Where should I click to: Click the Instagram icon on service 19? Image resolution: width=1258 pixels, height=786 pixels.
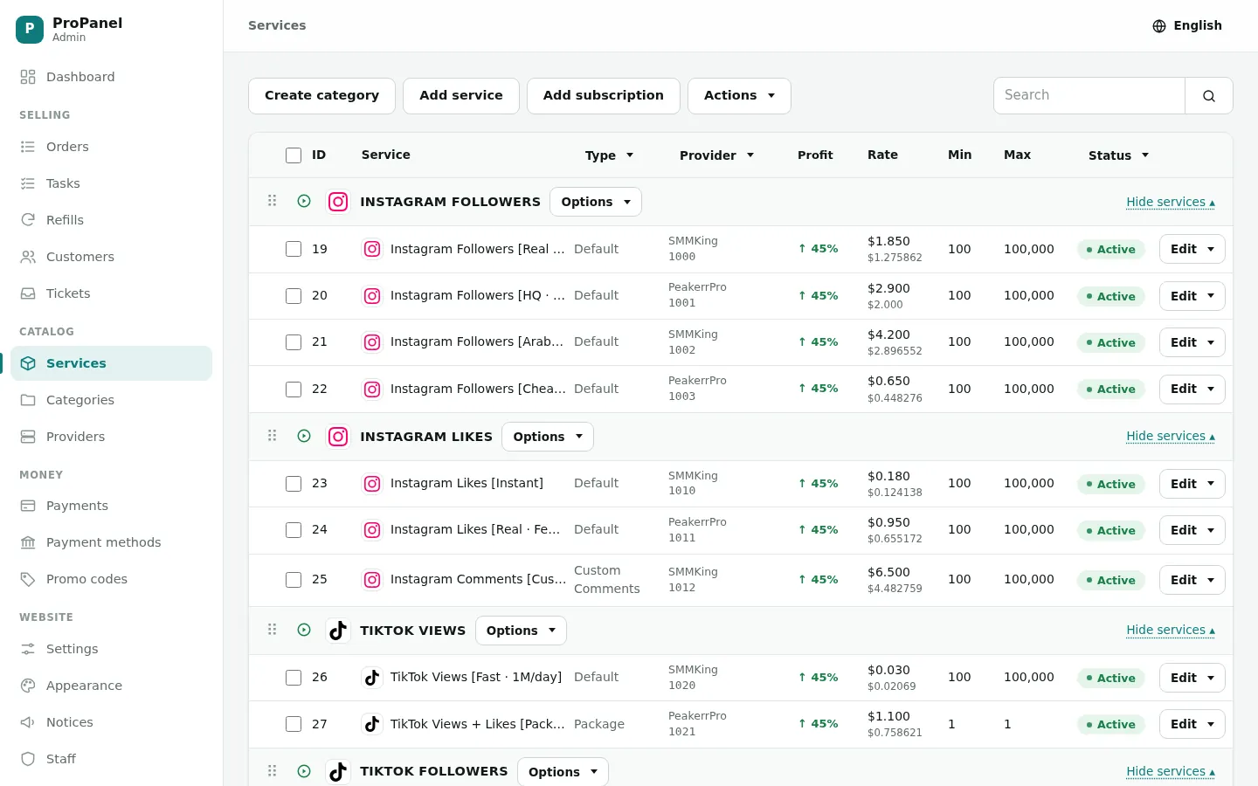point(372,249)
